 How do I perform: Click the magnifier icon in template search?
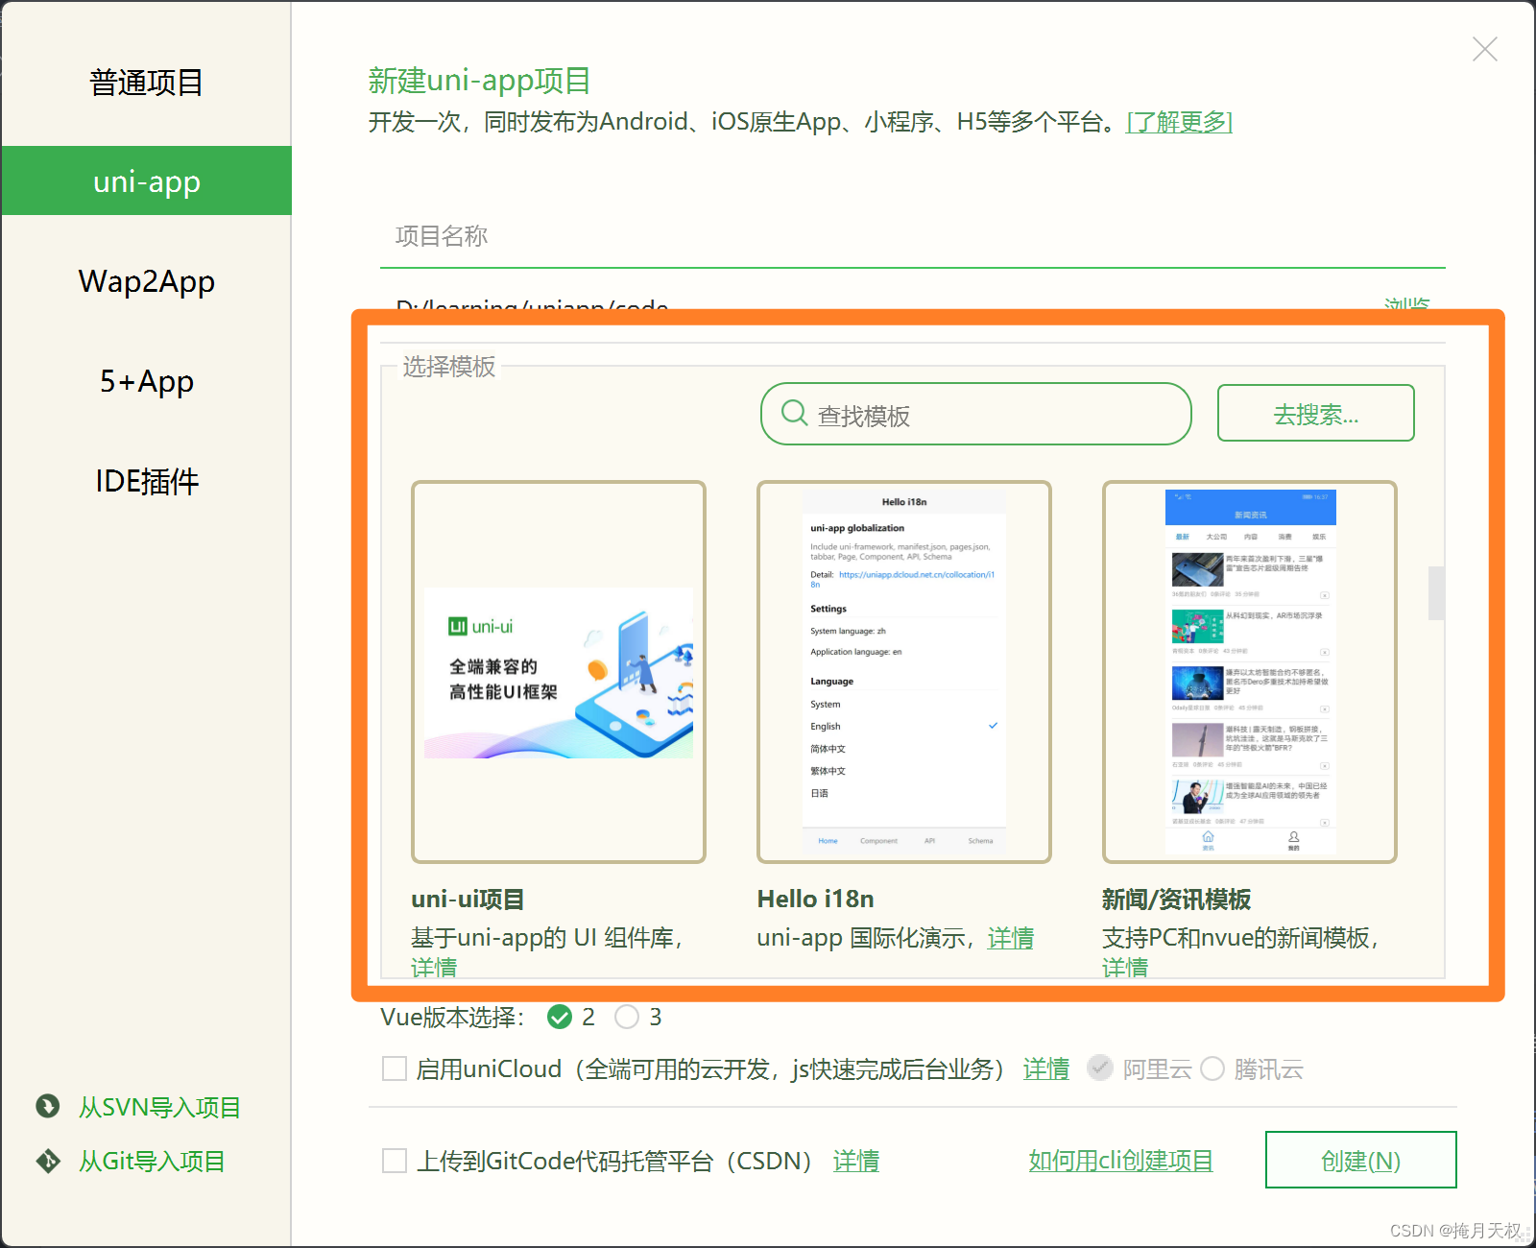coord(794,413)
